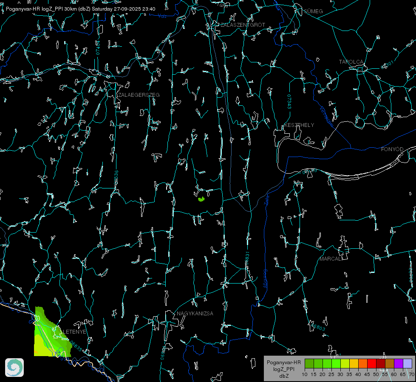The width and height of the screenshot is (416, 382).
Task: Click the ZALAEGERSZEG city label
Action: click(x=139, y=95)
